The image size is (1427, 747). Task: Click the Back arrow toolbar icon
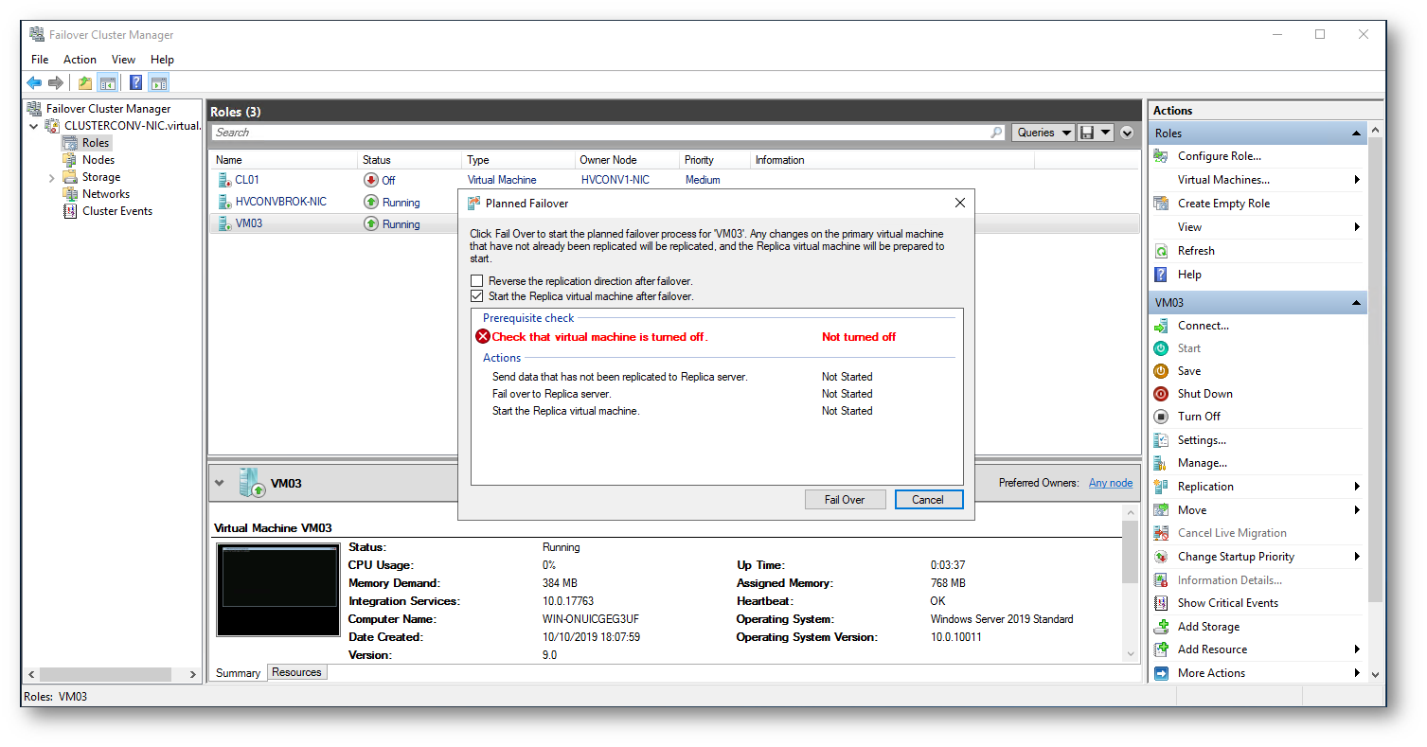(34, 82)
